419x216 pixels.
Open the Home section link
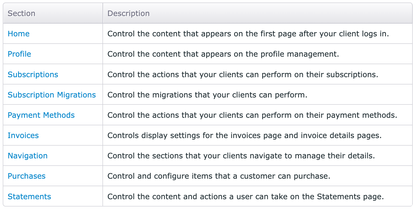click(x=19, y=34)
